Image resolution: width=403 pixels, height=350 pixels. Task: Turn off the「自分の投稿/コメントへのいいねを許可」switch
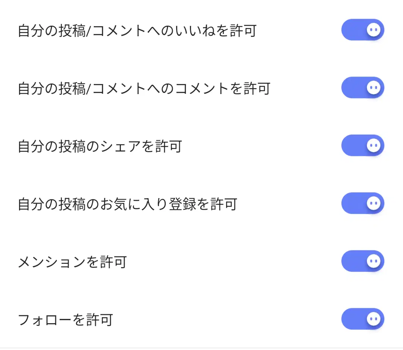click(363, 29)
